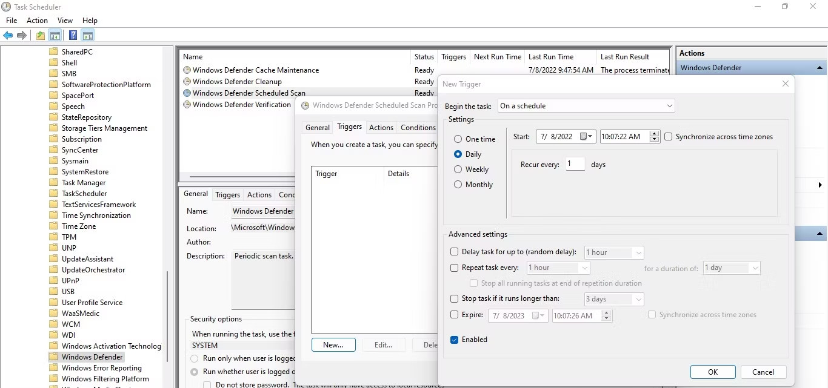
Task: Tick the Expire checkbox
Action: [x=455, y=315]
